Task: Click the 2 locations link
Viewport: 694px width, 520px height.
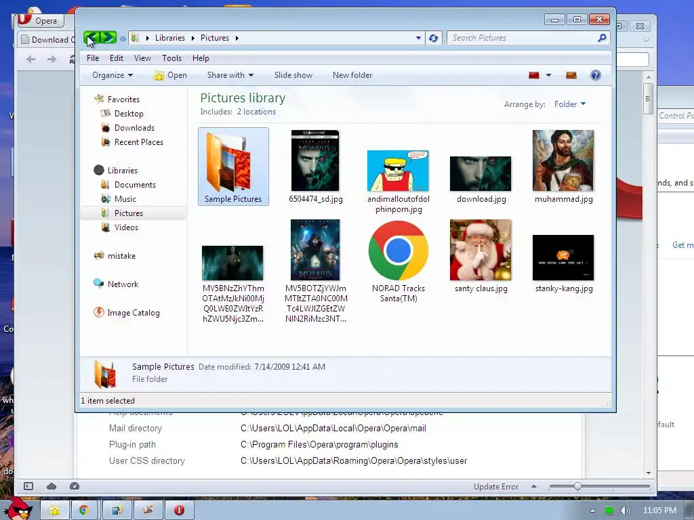Action: [256, 112]
